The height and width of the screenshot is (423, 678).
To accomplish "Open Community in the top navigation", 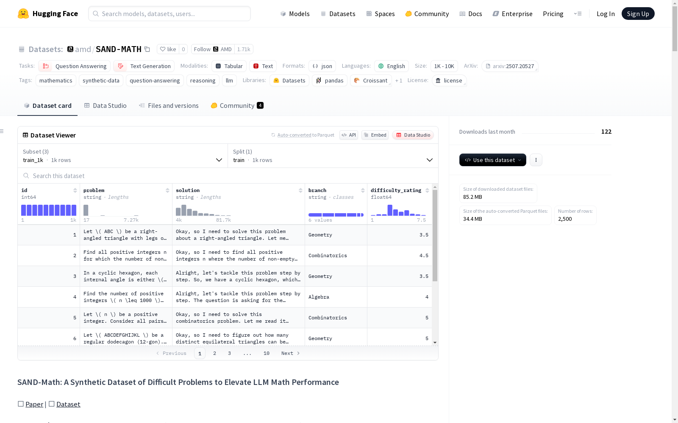I will click(x=427, y=14).
